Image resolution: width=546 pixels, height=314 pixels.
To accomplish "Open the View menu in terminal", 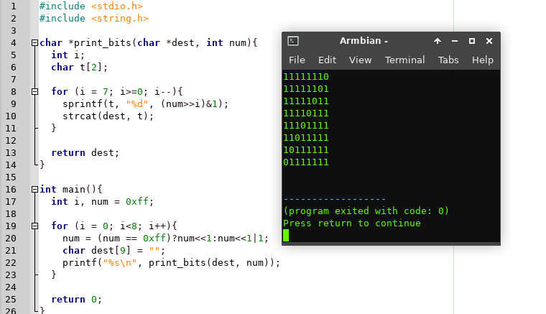I will (360, 60).
